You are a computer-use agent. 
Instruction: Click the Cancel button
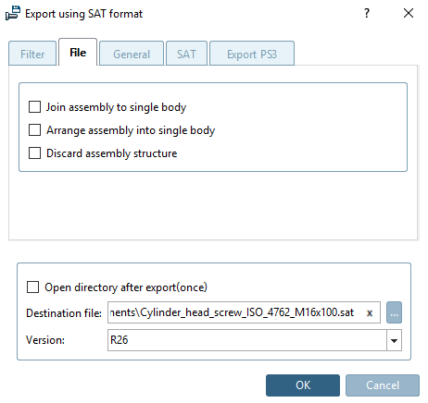[x=383, y=385]
